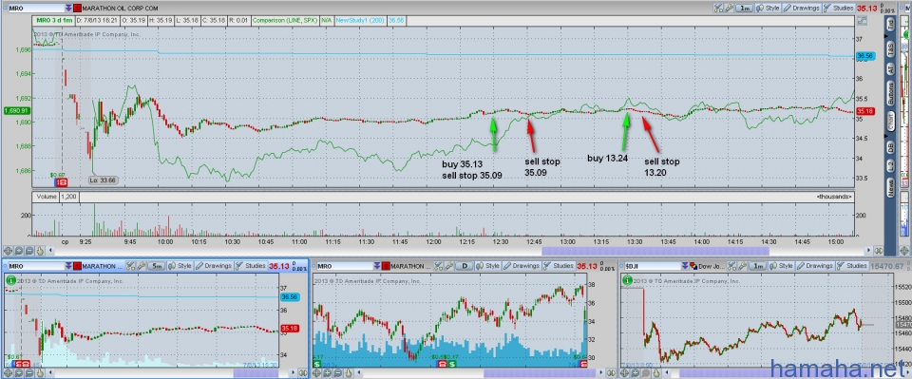Click the scissors quick-chart icon in main toolbar

click(718, 9)
